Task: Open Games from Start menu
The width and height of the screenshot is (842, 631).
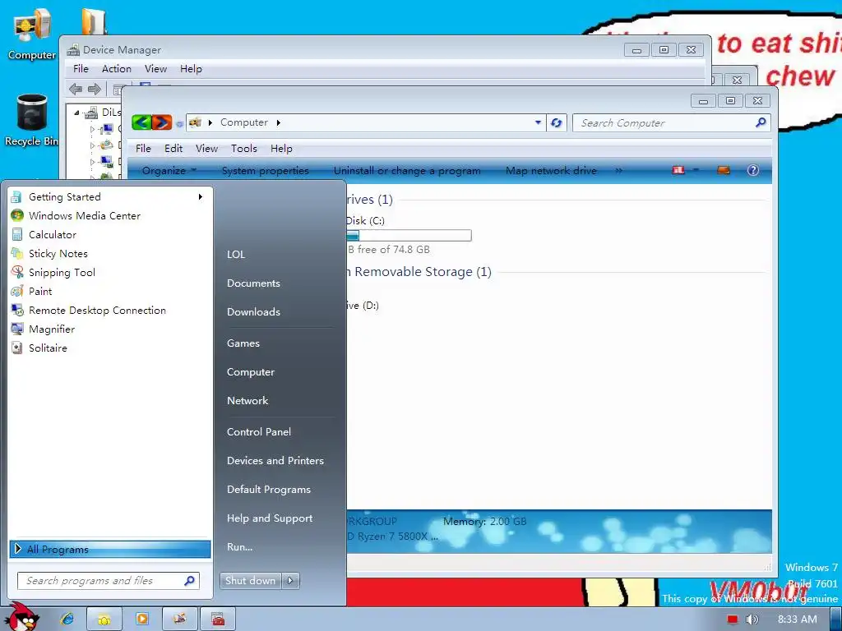Action: (243, 343)
